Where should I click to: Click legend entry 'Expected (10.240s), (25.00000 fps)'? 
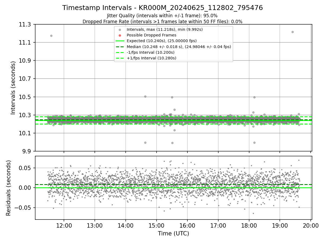coord(162,41)
